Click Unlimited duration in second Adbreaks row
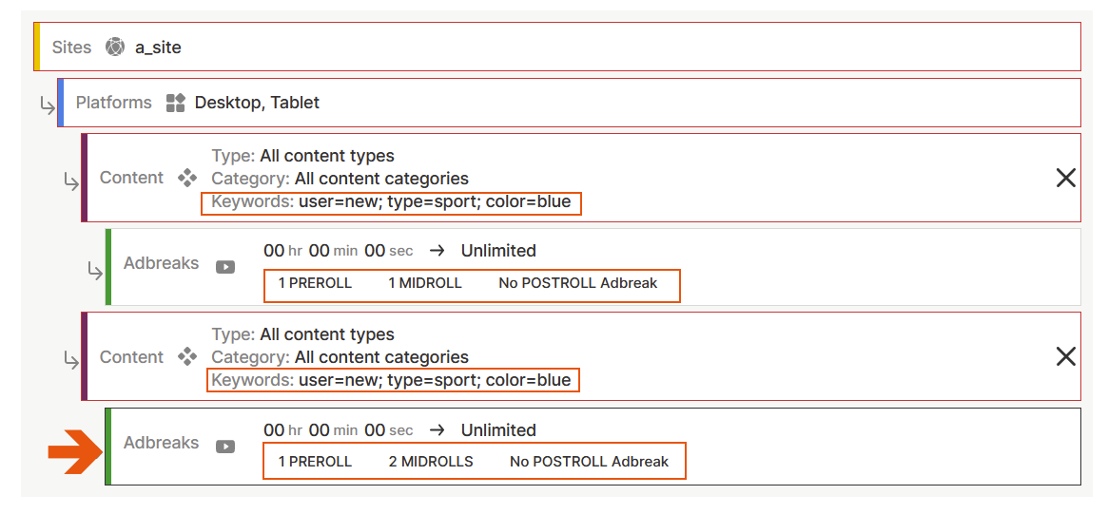 click(498, 430)
